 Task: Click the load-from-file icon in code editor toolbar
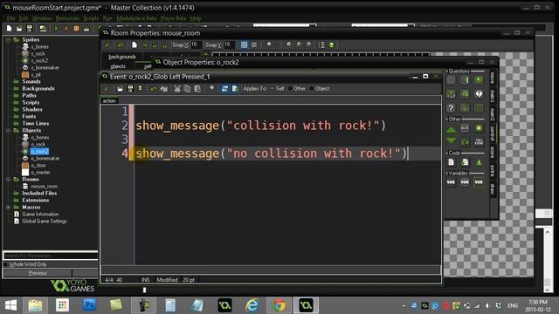point(121,89)
